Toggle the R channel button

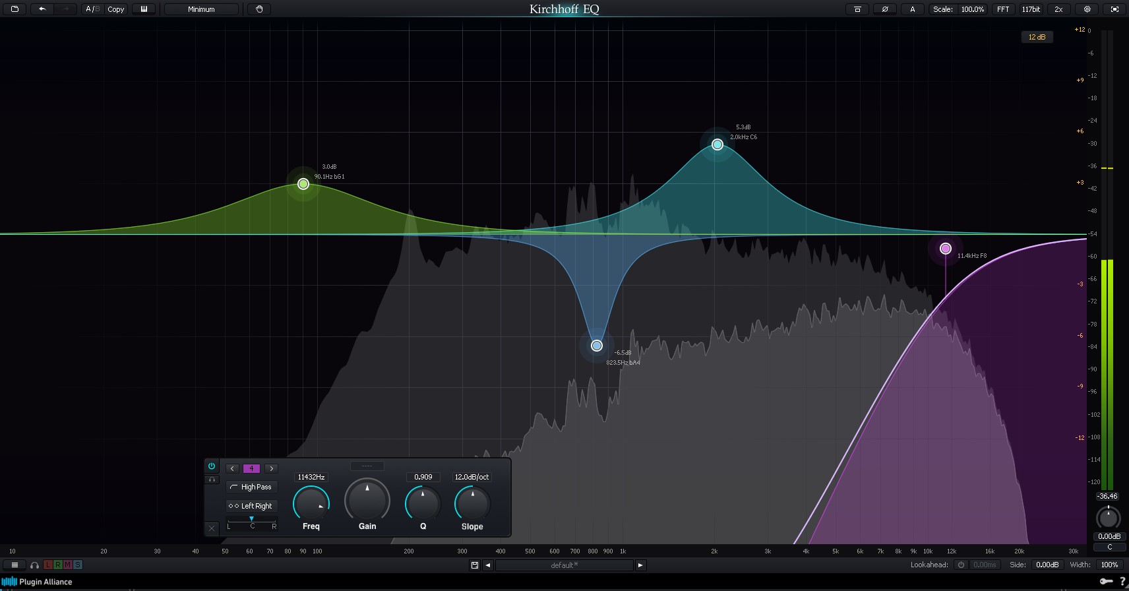point(58,565)
